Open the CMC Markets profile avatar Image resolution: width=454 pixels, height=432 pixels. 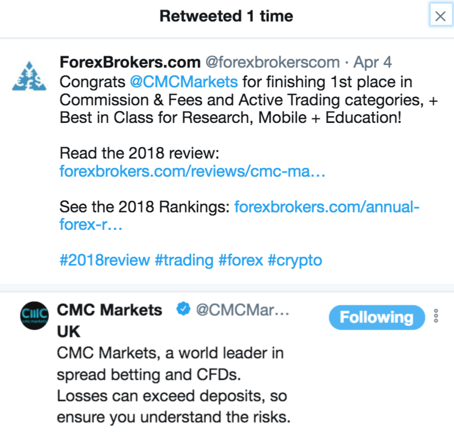click(x=34, y=315)
